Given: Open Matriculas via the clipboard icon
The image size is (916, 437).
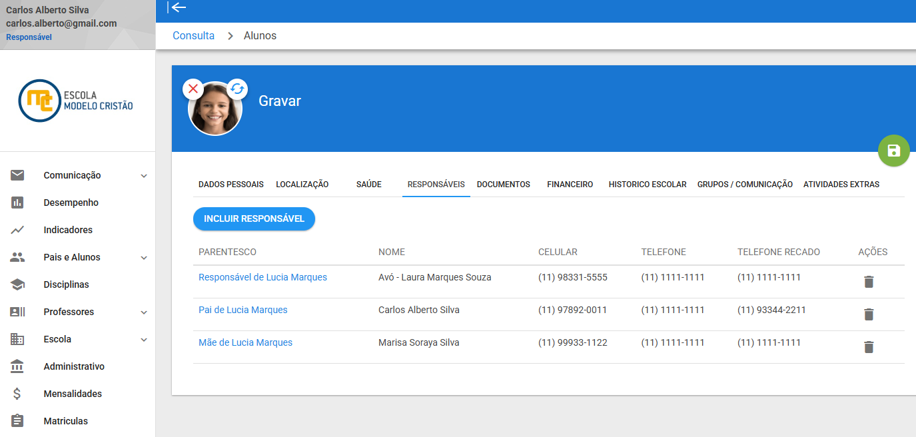Looking at the screenshot, I should click(x=17, y=420).
